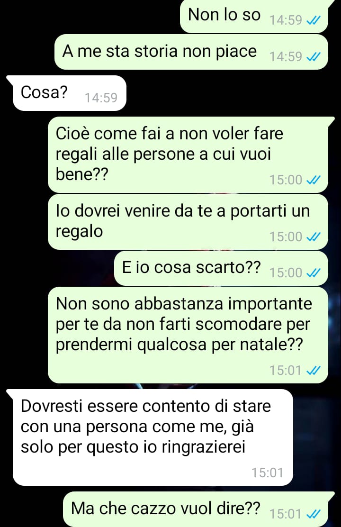Select the "Io dovrei venire da te" message
Image resolution: width=341 pixels, height=527 pixels.
[x=188, y=222]
